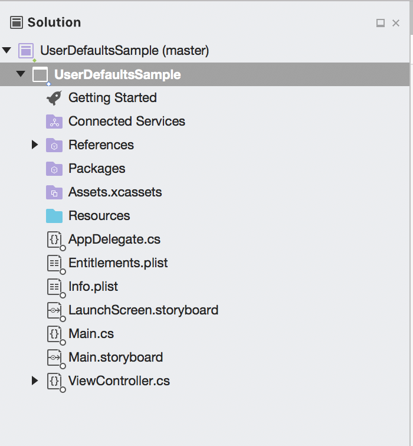Click the AppDelegate.cs file icon

coord(54,240)
